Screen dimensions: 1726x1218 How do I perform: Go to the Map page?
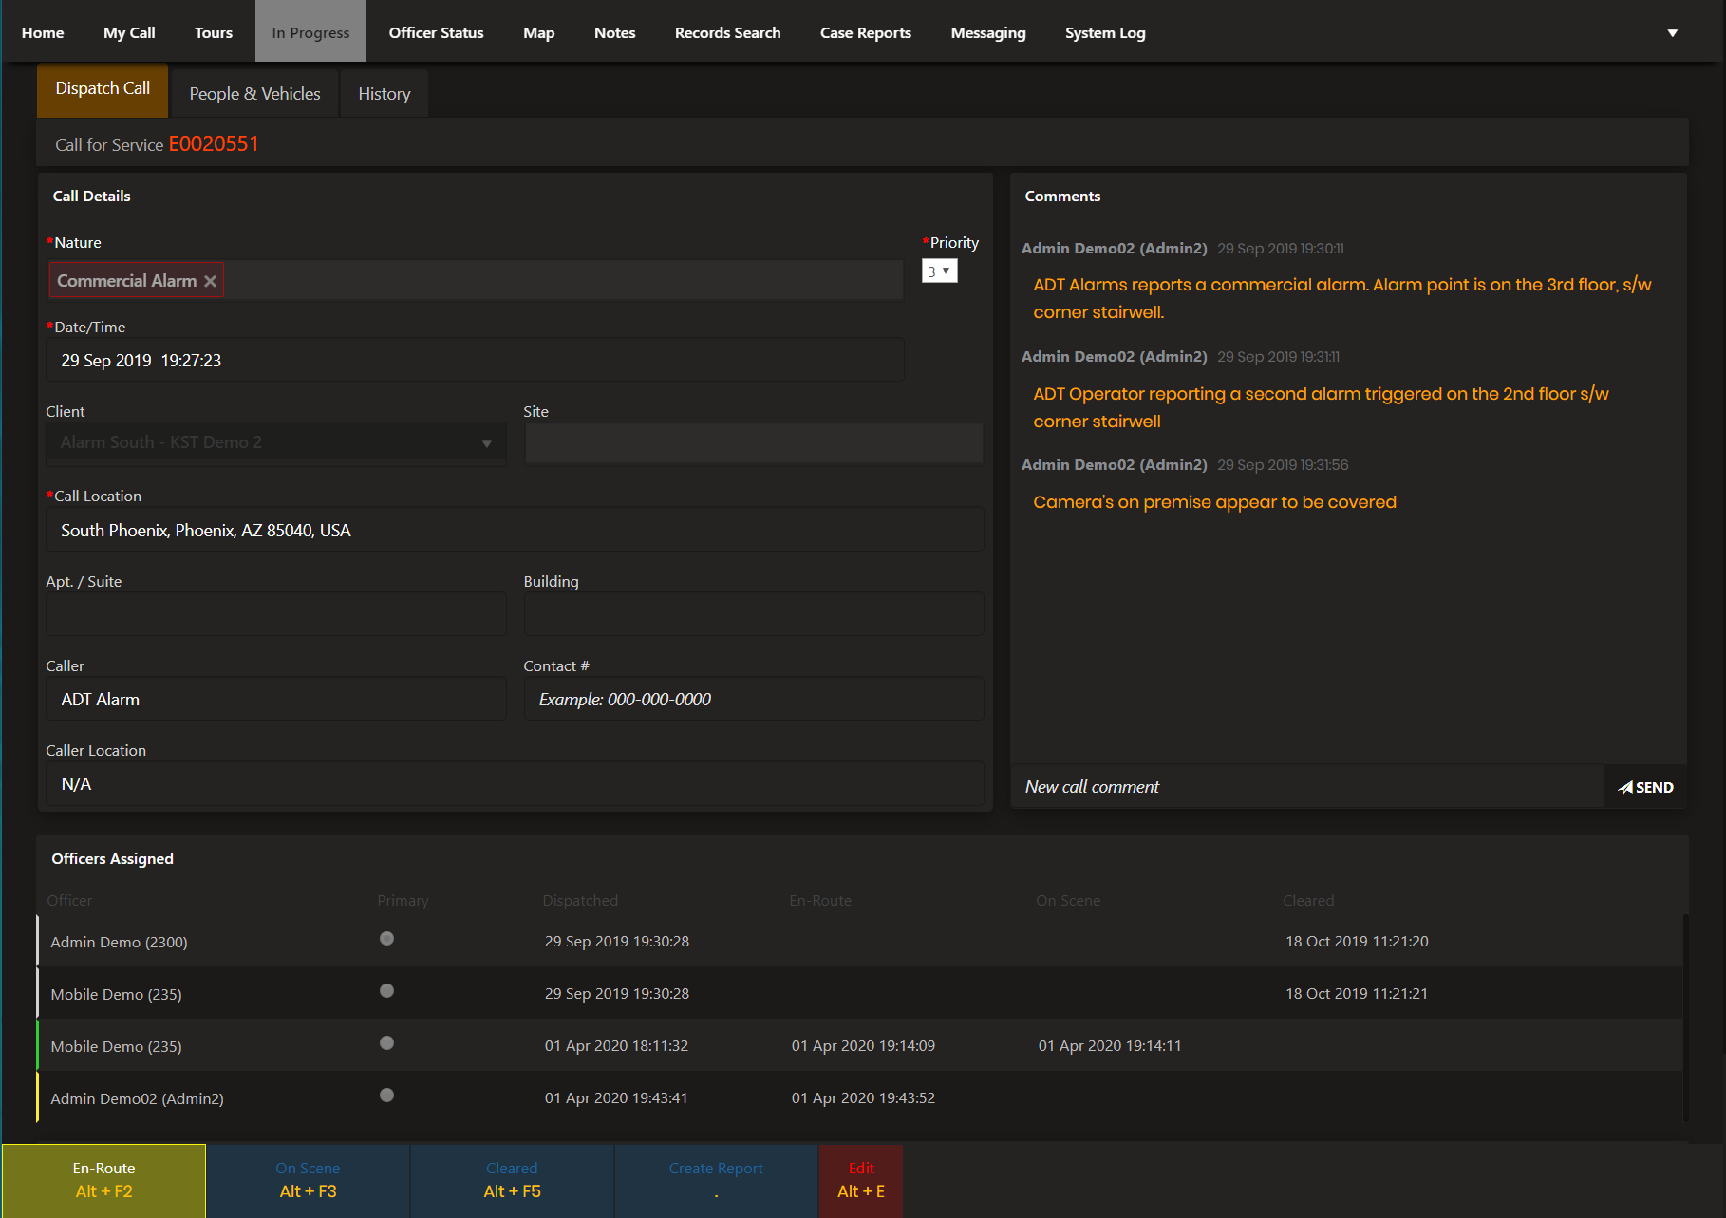[538, 33]
